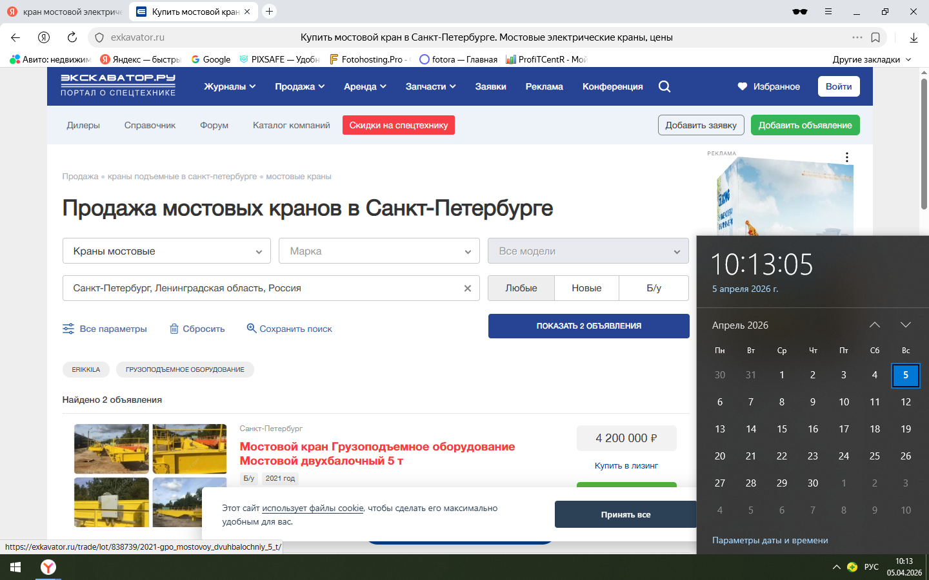This screenshot has width=929, height=580.
Task: Click the site search magnifier icon
Action: [664, 86]
